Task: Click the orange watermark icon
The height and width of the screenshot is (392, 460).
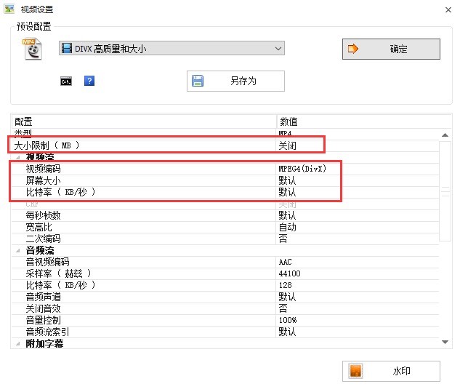Action: [355, 371]
